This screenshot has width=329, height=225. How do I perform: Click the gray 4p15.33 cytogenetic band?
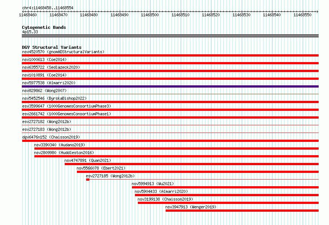tap(170, 36)
